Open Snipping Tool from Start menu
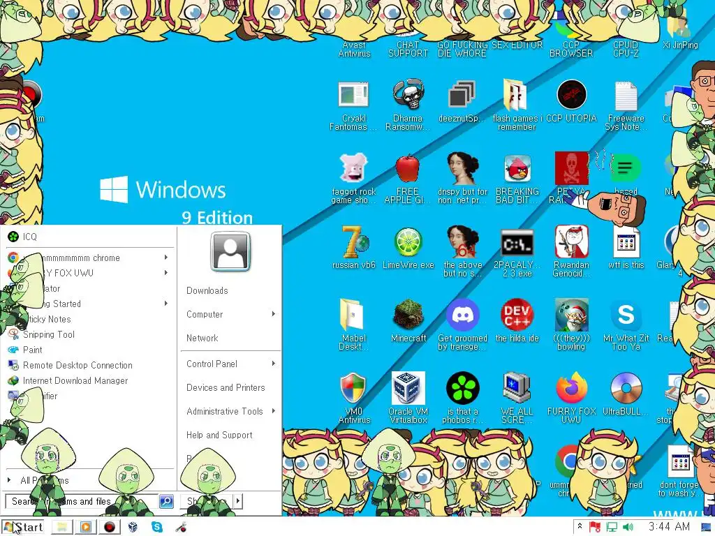This screenshot has width=715, height=536. point(90,334)
